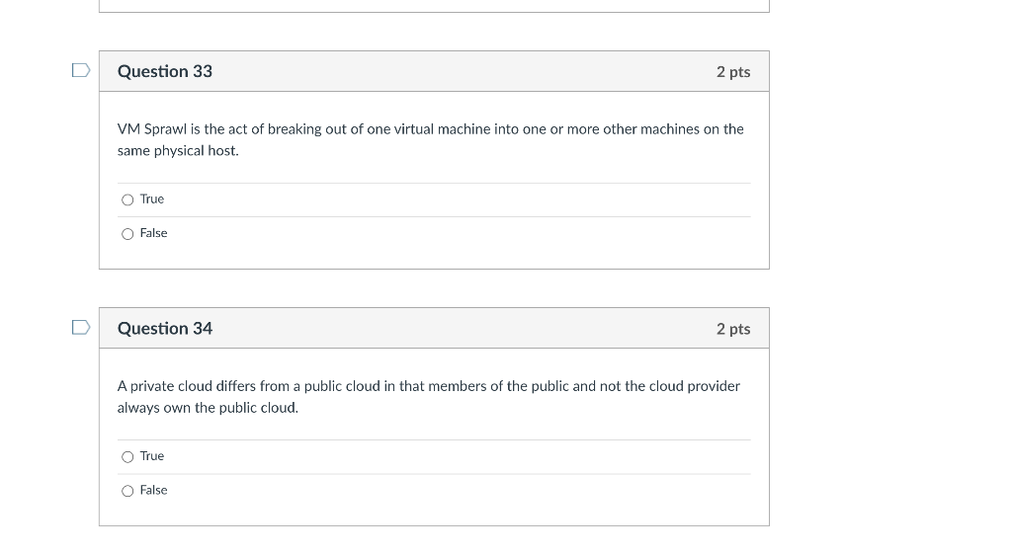Screen dimensions: 1012x554
Task: Select the False radio button for Question 33
Action: click(127, 234)
